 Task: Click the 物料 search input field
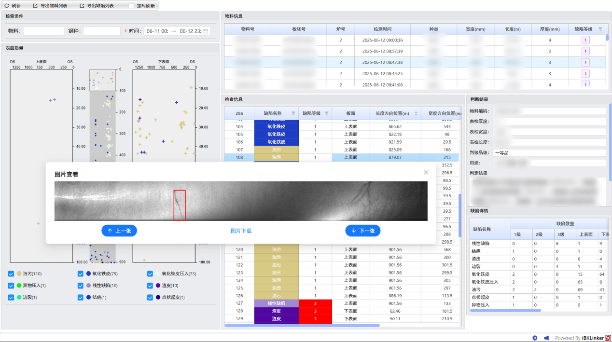43,31
